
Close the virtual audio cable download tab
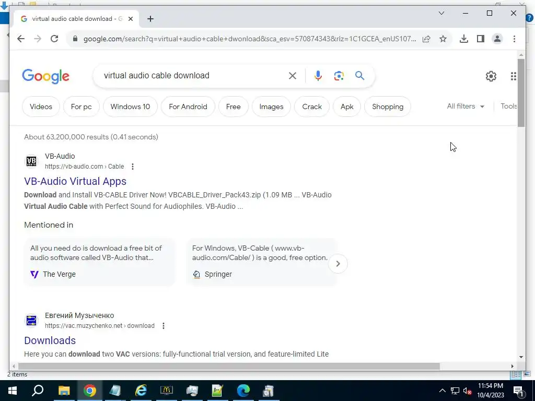pyautogui.click(x=130, y=19)
